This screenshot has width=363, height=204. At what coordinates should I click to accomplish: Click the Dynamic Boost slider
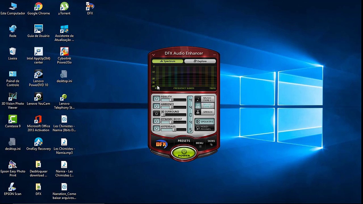click(x=174, y=122)
